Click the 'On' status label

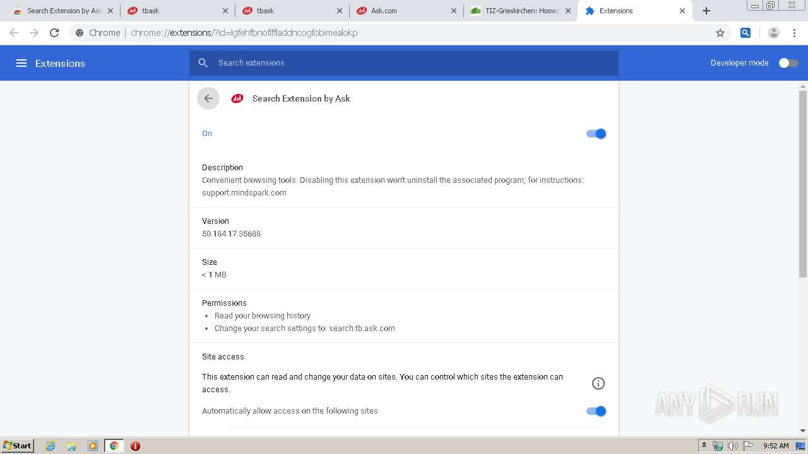[x=207, y=134]
